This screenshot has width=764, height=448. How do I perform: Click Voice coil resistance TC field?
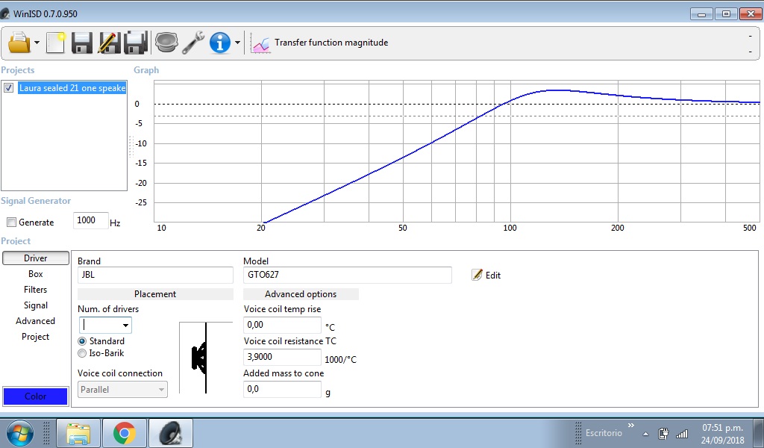(x=282, y=358)
